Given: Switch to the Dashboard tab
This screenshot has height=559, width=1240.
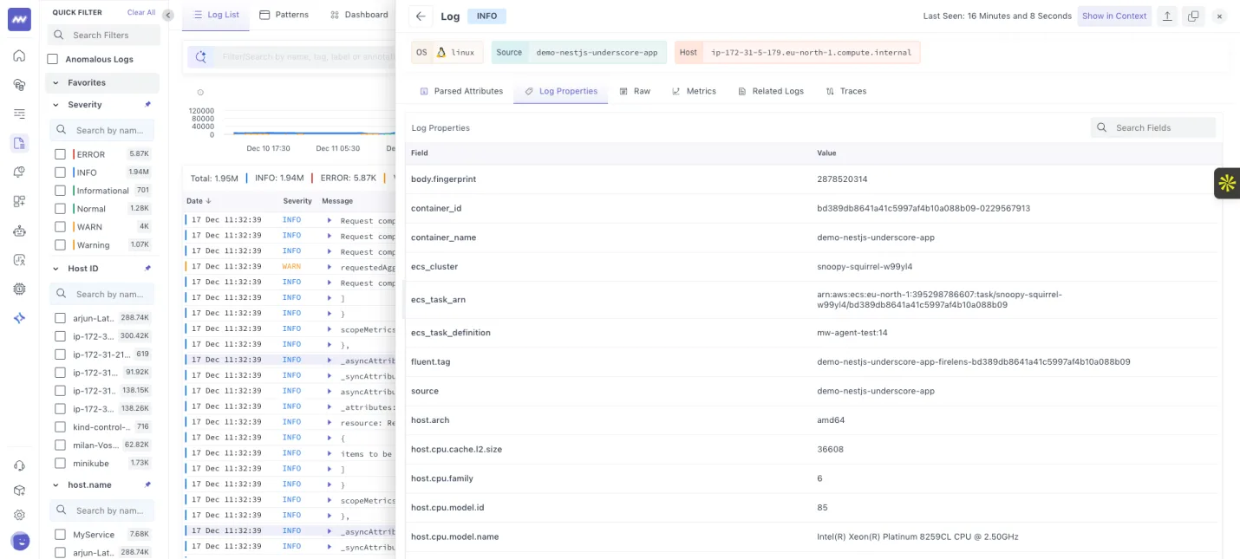Looking at the screenshot, I should [x=360, y=15].
